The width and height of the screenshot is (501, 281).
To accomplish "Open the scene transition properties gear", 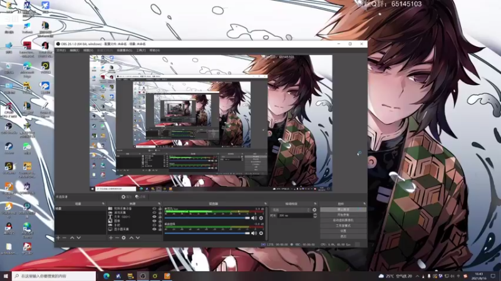I will click(x=314, y=210).
